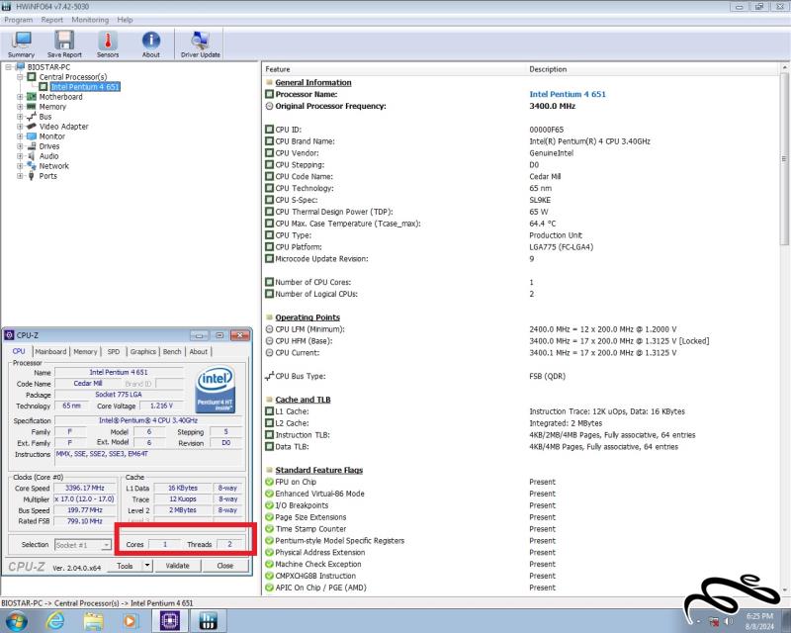791x633 pixels.
Task: Switch to CPU-Z Bench tab
Action: tap(172, 351)
